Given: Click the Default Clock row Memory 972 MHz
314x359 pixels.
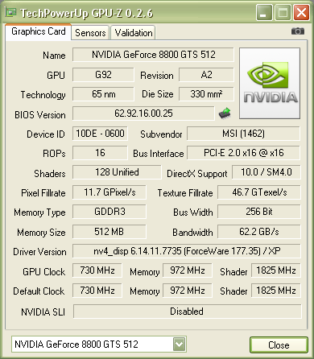Looking at the screenshot, I should 188,291.
